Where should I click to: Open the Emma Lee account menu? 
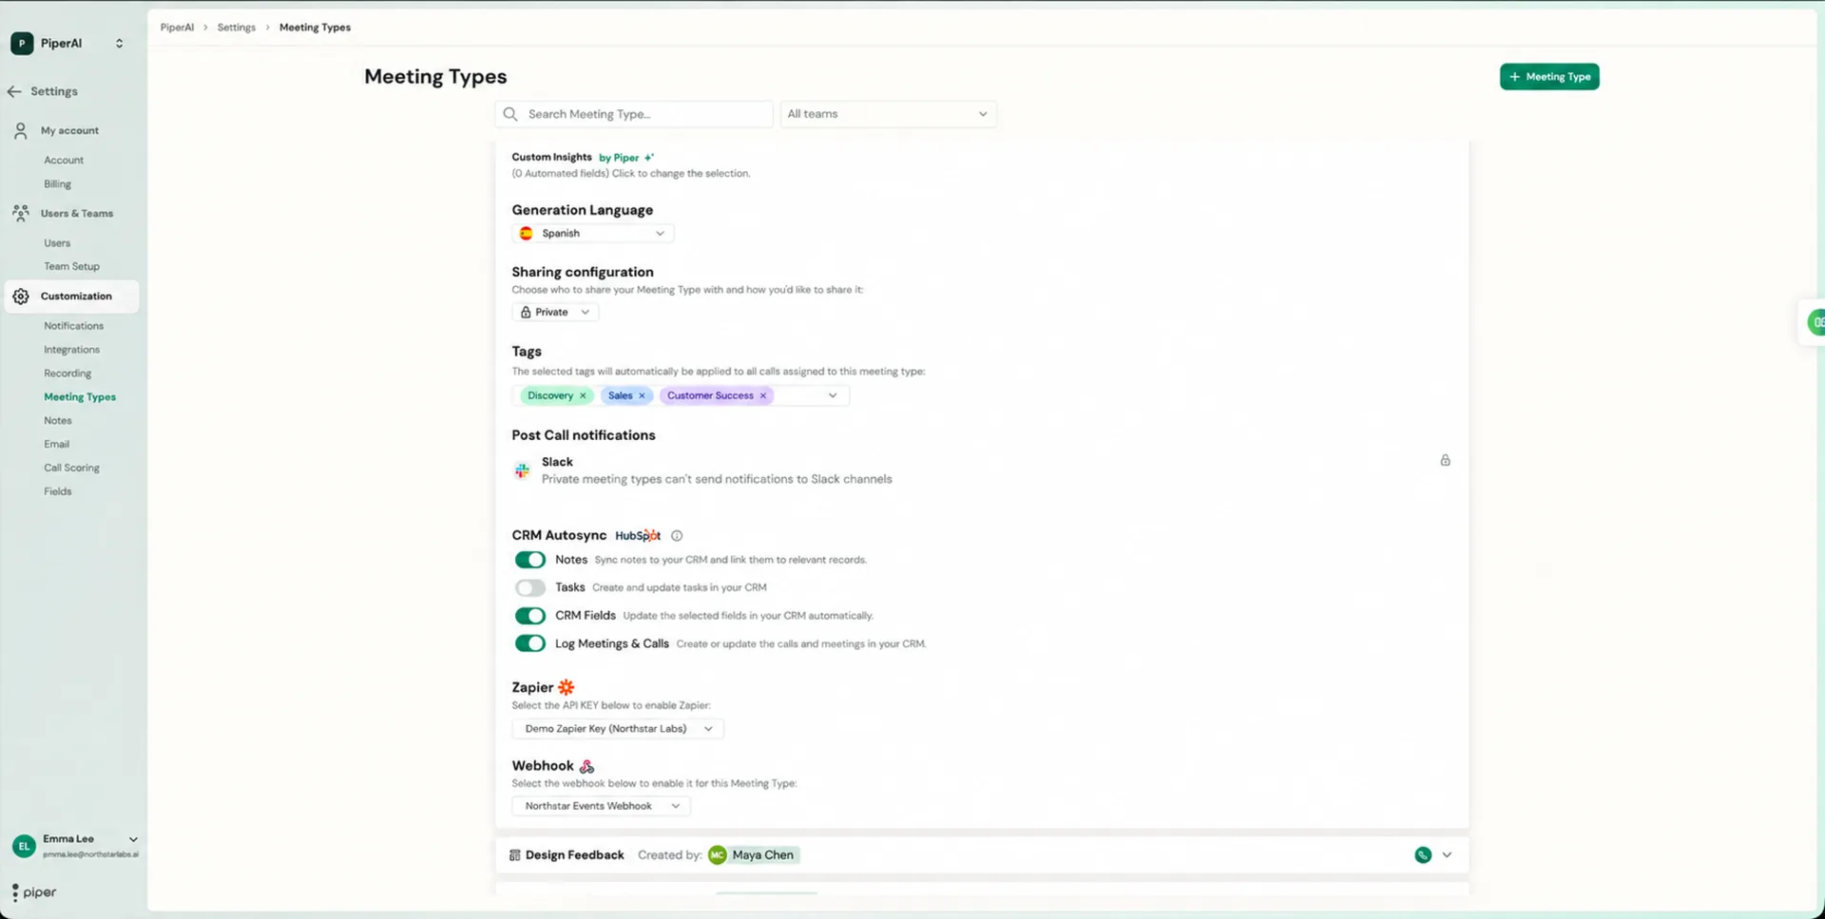pyautogui.click(x=132, y=839)
